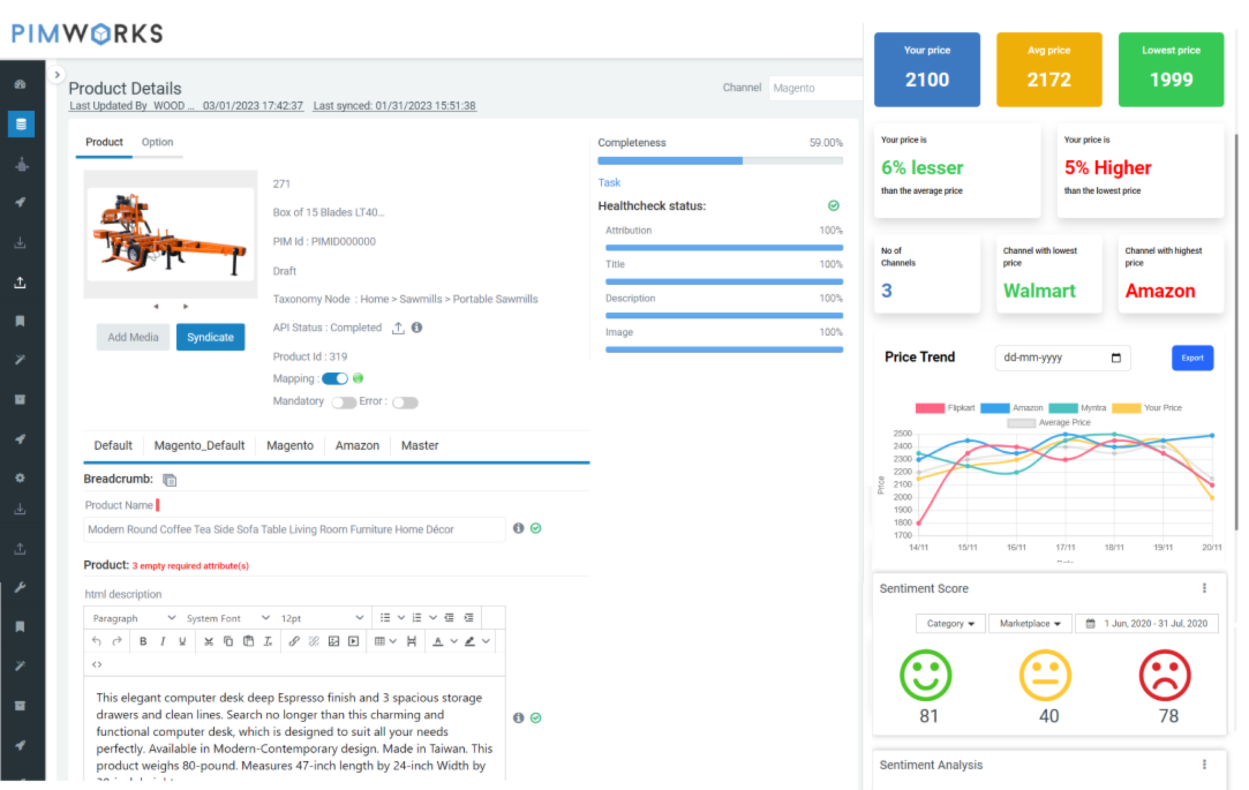Screen dimensions: 1249x790
Task: Open sidebar settings via the gear icon
Action: coord(21,478)
